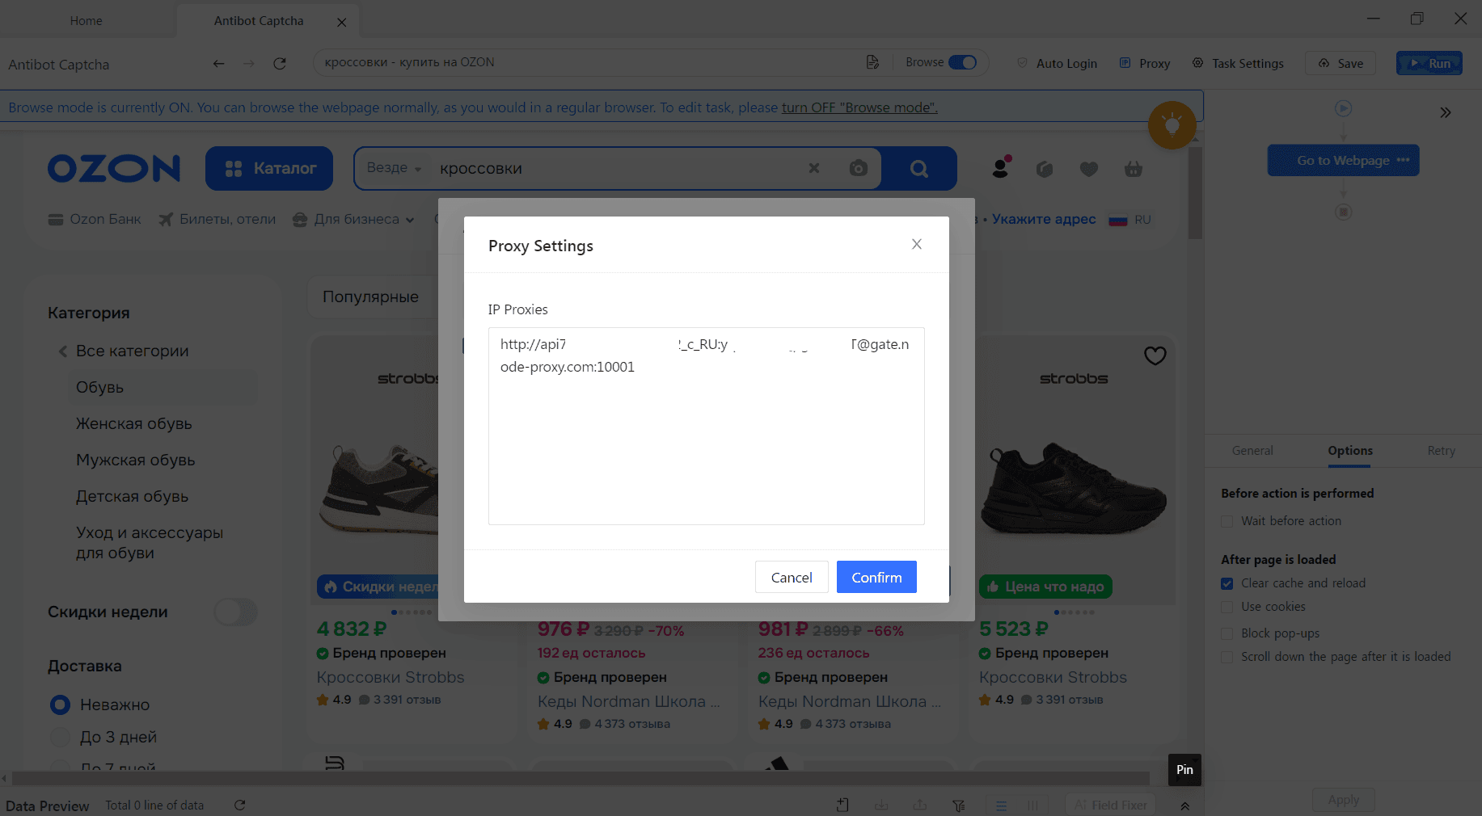Open the Ozon user profile icon
The width and height of the screenshot is (1482, 816).
(x=1001, y=166)
